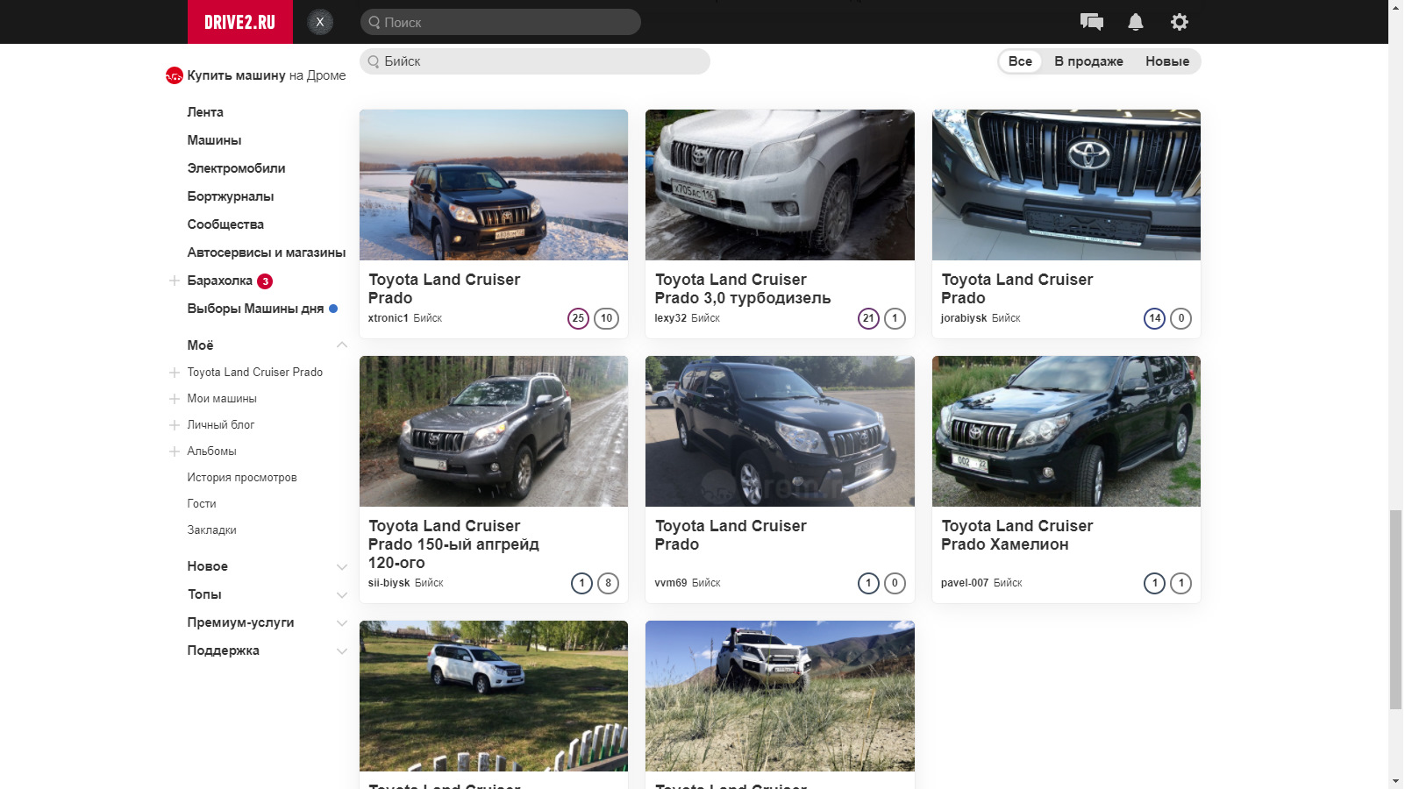
Task: Select the Все filter tab
Action: [1020, 61]
